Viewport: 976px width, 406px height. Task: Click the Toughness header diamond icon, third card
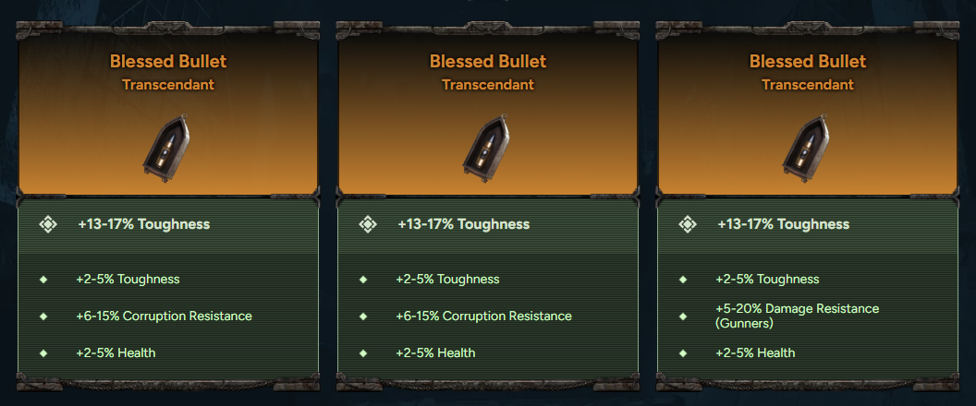coord(688,224)
